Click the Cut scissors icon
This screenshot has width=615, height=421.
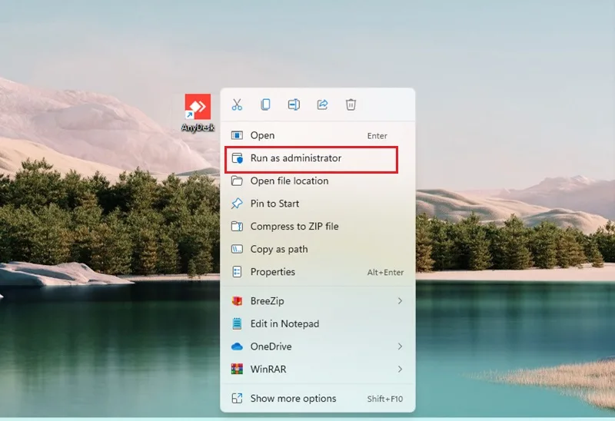[237, 104]
